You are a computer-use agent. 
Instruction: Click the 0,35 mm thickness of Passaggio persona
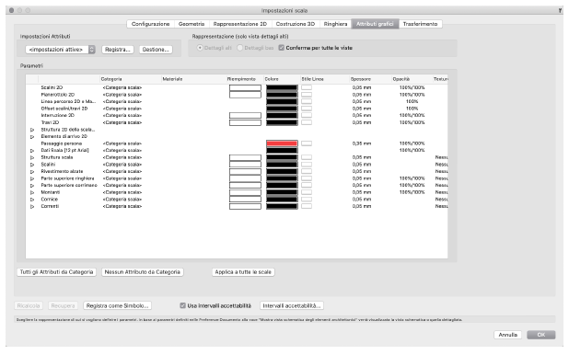pos(362,143)
